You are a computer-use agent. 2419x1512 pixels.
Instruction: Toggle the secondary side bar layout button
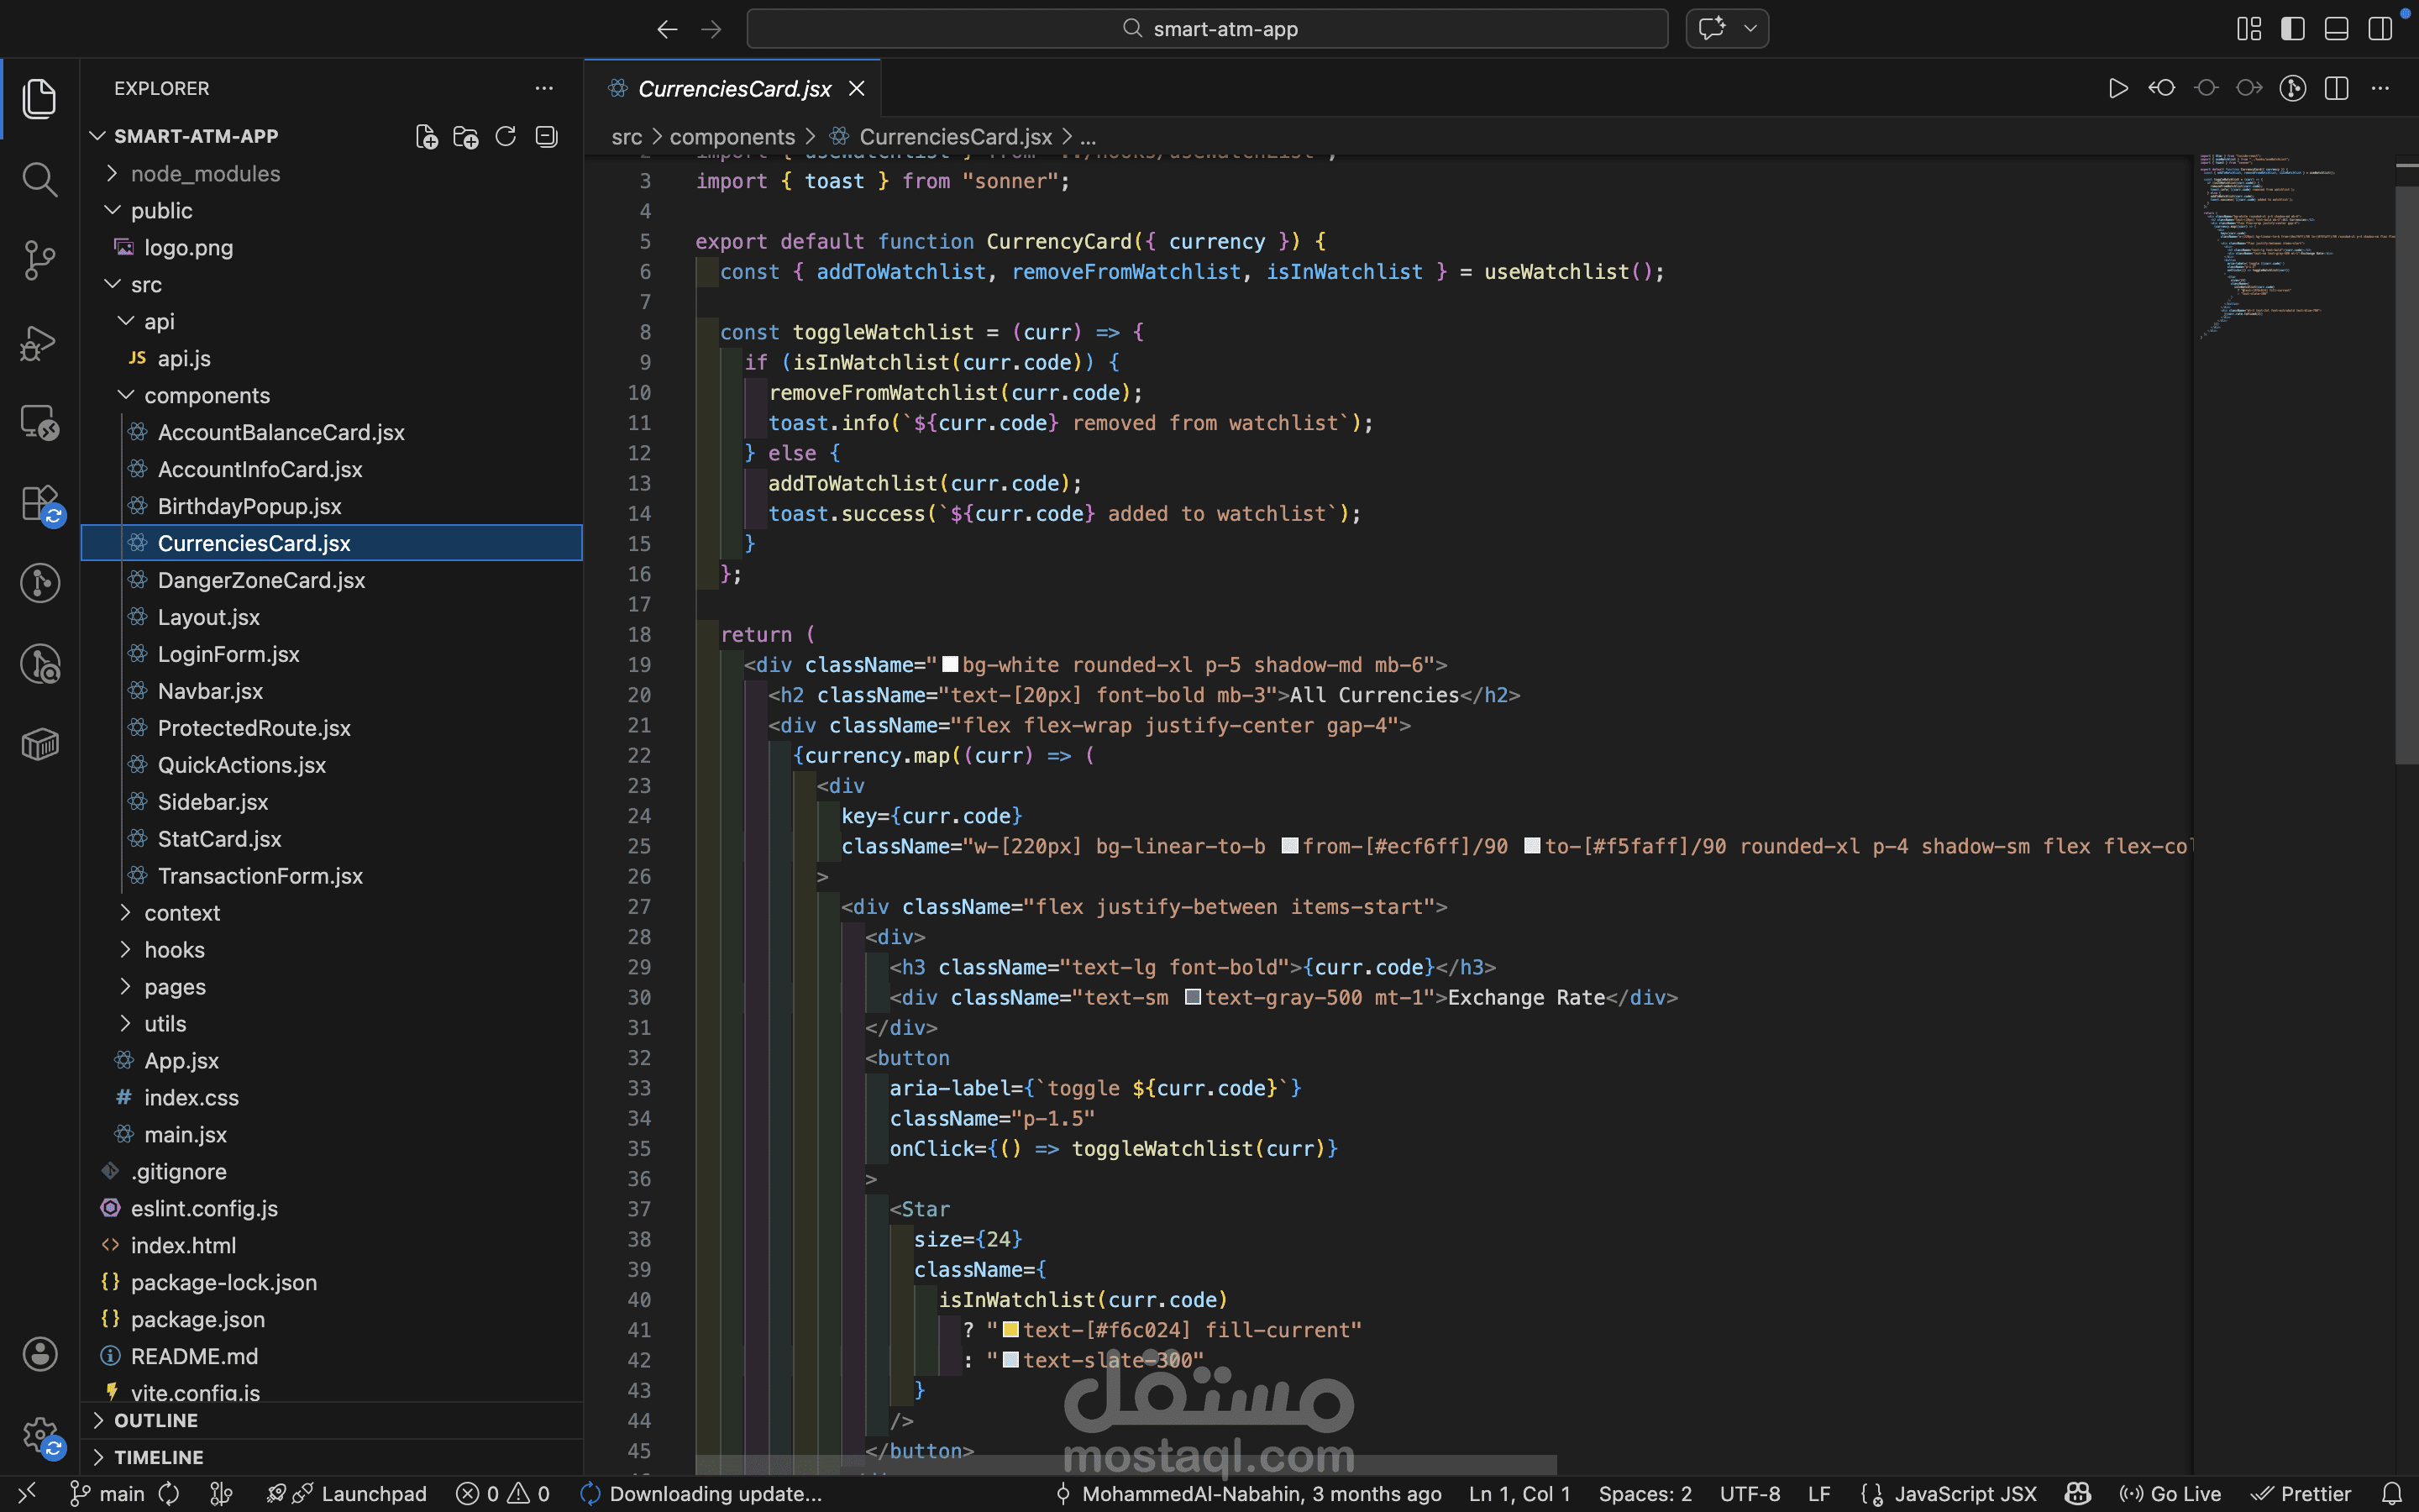pyautogui.click(x=2380, y=29)
